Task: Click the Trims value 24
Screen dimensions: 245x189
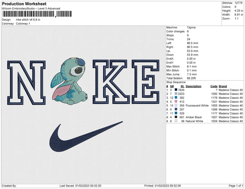Action: pyautogui.click(x=188, y=39)
